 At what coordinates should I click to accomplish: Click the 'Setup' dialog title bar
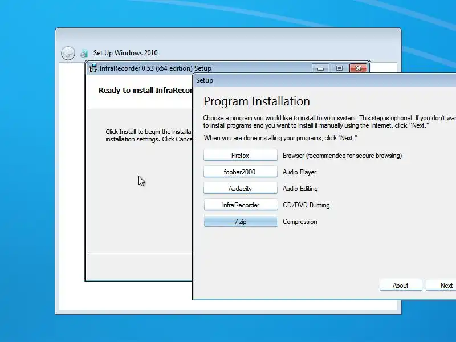click(324, 80)
